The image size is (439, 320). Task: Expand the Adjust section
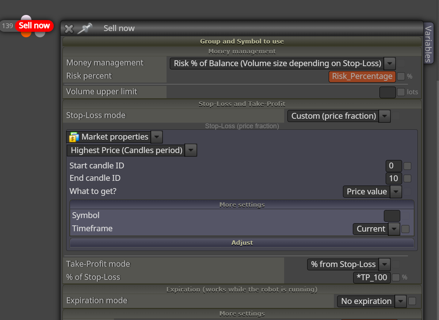coord(242,243)
